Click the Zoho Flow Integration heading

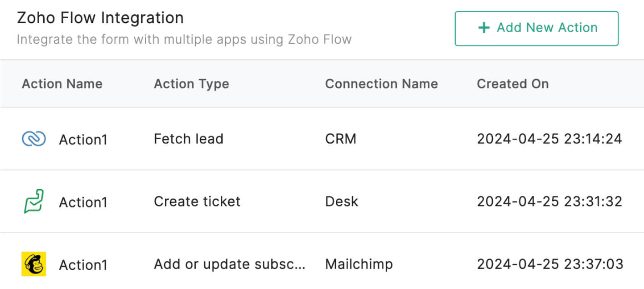(100, 18)
